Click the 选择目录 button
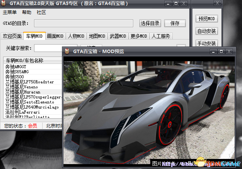Viewport: 242px width, 169px height. [x=150, y=23]
